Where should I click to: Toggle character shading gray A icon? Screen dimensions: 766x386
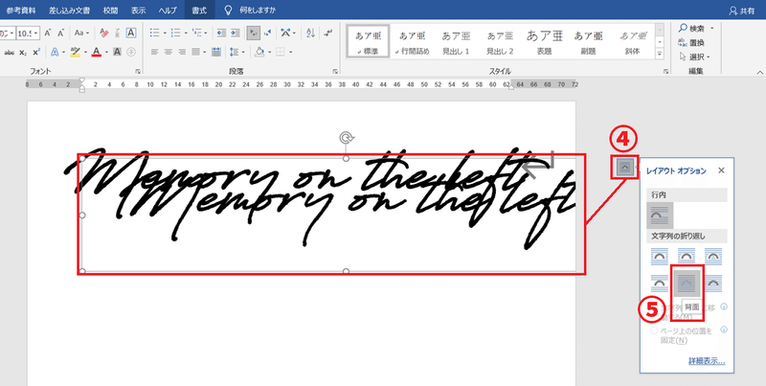(117, 52)
